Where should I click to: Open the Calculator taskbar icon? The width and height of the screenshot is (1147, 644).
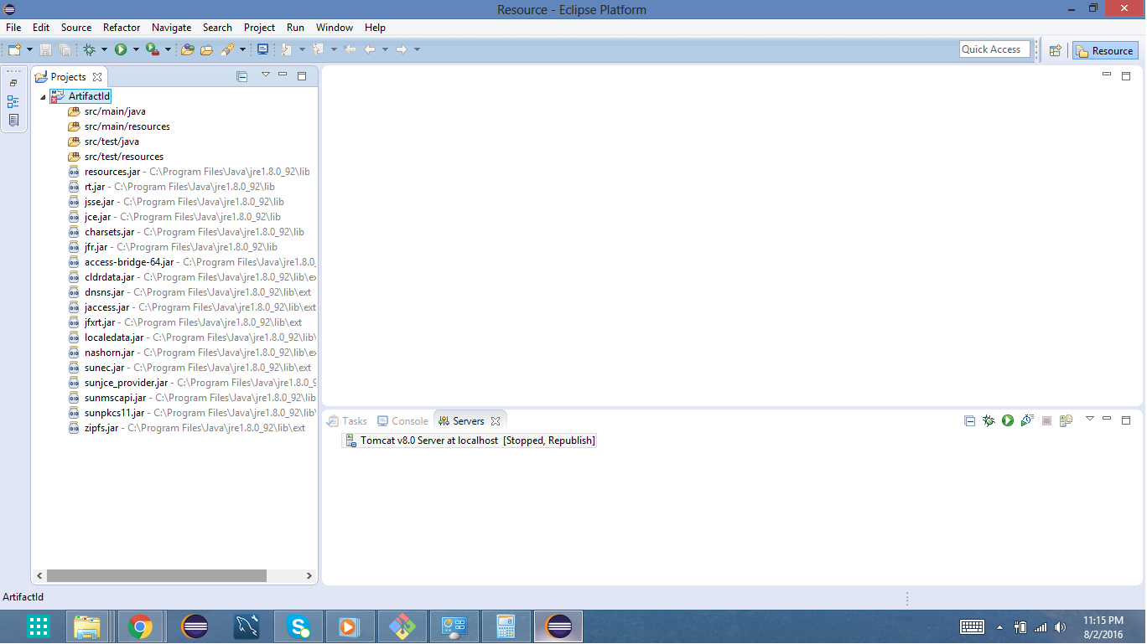(505, 626)
